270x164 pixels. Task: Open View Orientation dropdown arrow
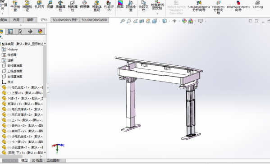[x=159, y=21]
